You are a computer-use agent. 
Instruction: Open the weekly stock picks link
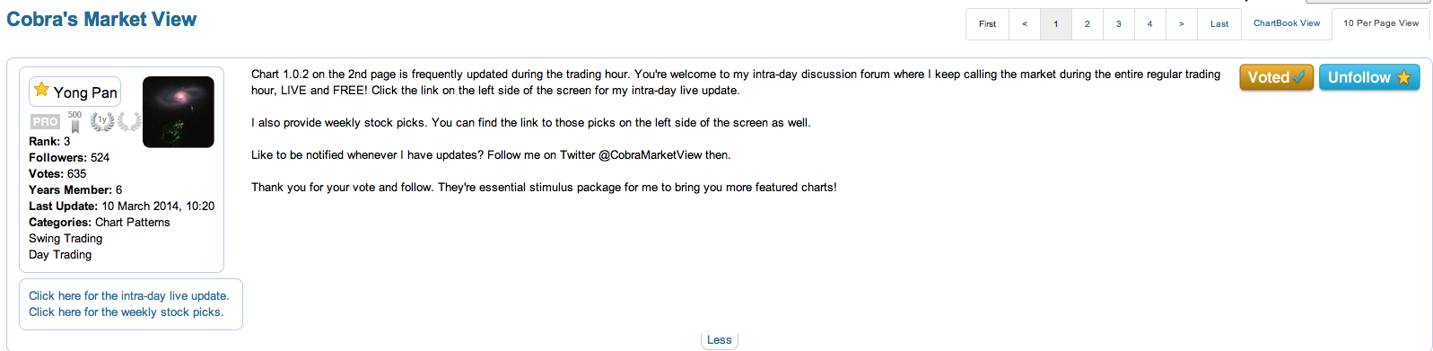click(x=127, y=312)
